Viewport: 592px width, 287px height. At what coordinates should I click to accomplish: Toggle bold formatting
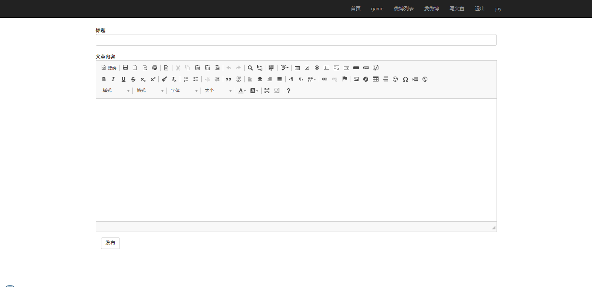tap(104, 79)
